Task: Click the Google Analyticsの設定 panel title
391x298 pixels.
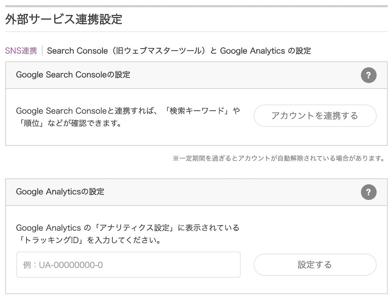Action: coord(60,192)
